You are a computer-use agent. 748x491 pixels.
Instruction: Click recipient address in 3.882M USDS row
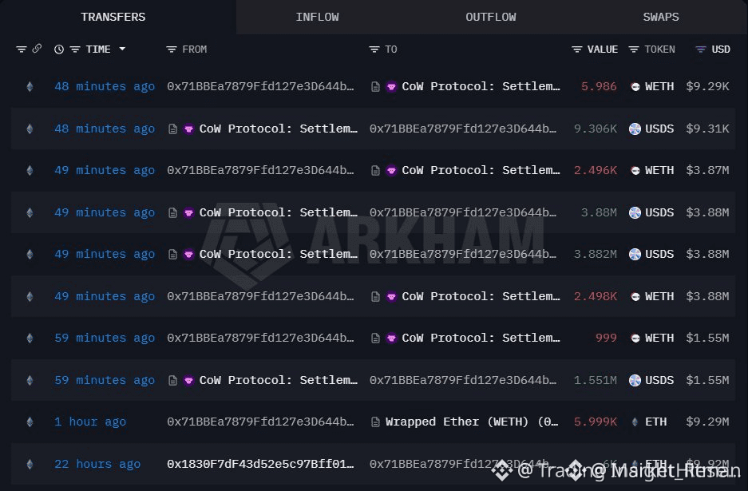(x=463, y=254)
